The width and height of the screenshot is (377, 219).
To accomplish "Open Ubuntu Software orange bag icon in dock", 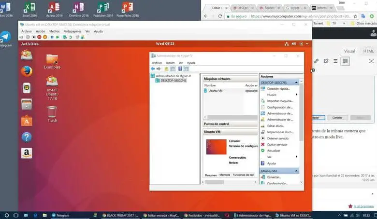I will click(27, 121).
